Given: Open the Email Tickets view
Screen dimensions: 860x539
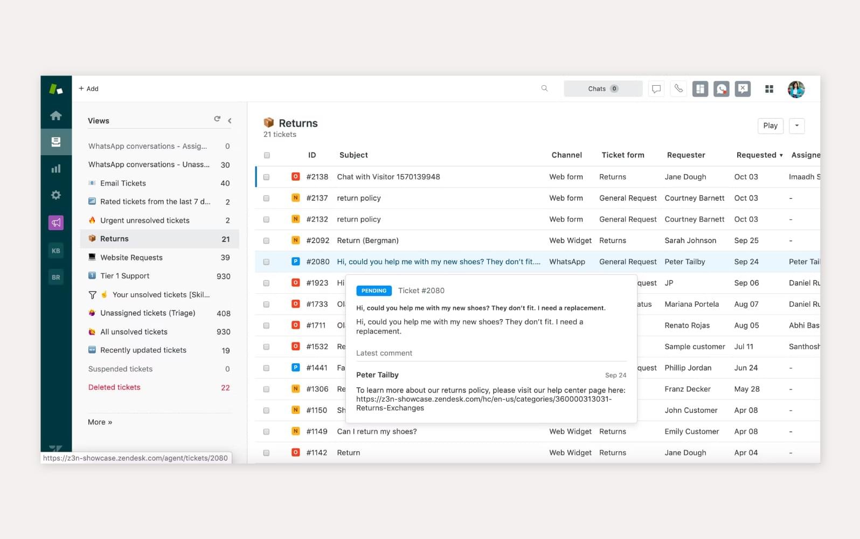Looking at the screenshot, I should click(x=159, y=183).
